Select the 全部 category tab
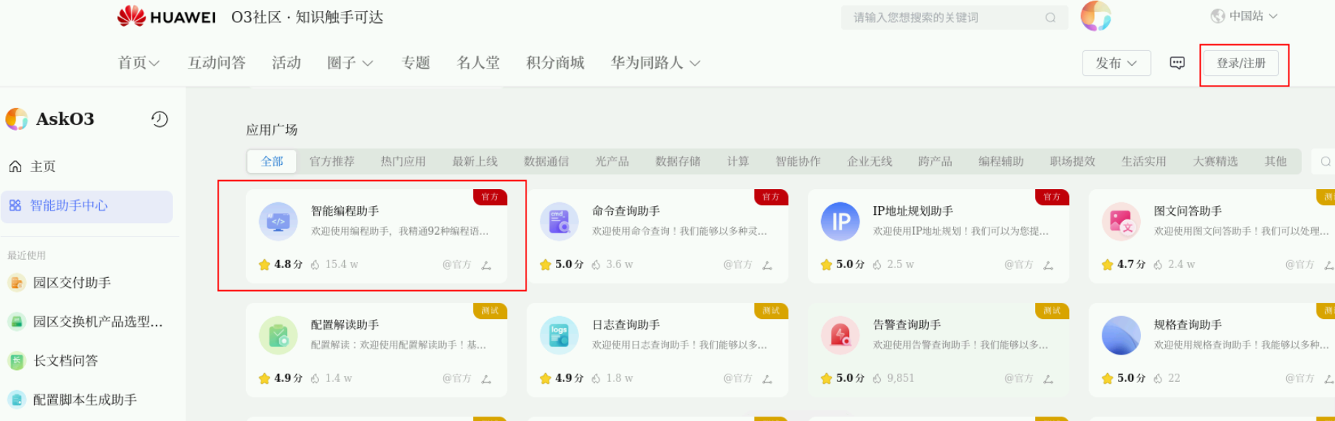Screen dimensions: 1335x421 pos(272,161)
